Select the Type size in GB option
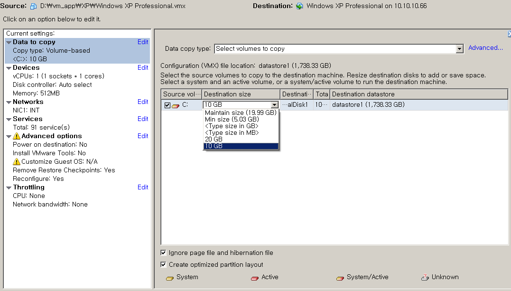Image resolution: width=511 pixels, height=291 pixels. tap(241, 126)
